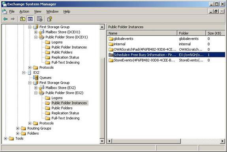Open the Window menu
Screen dimensions: 227x152
coord(52,11)
